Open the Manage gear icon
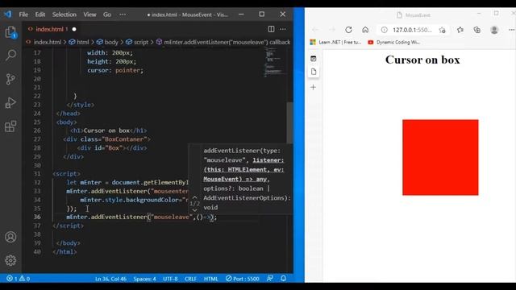This screenshot has height=290, width=516. 10,260
